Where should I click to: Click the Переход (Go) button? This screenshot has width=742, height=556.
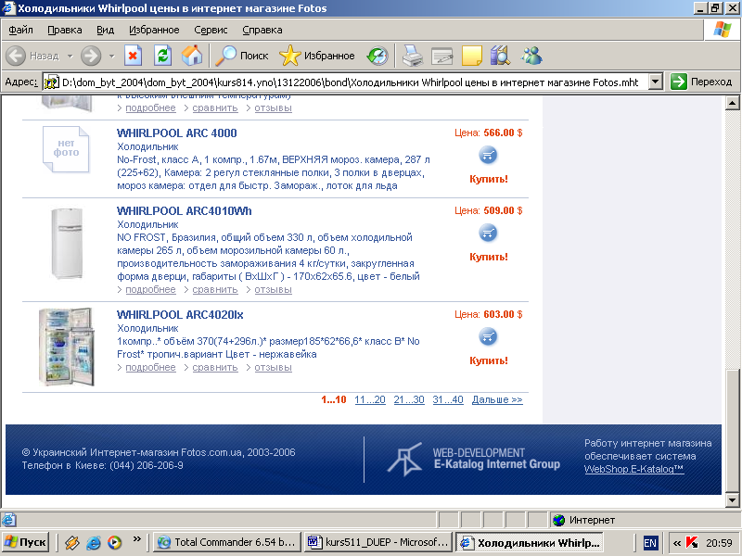pos(701,82)
